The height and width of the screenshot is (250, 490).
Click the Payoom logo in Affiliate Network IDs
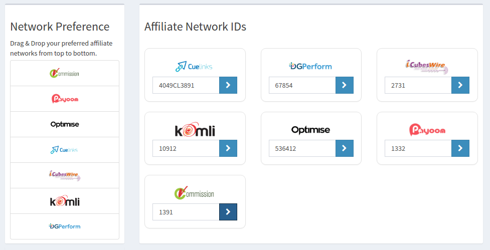click(427, 130)
